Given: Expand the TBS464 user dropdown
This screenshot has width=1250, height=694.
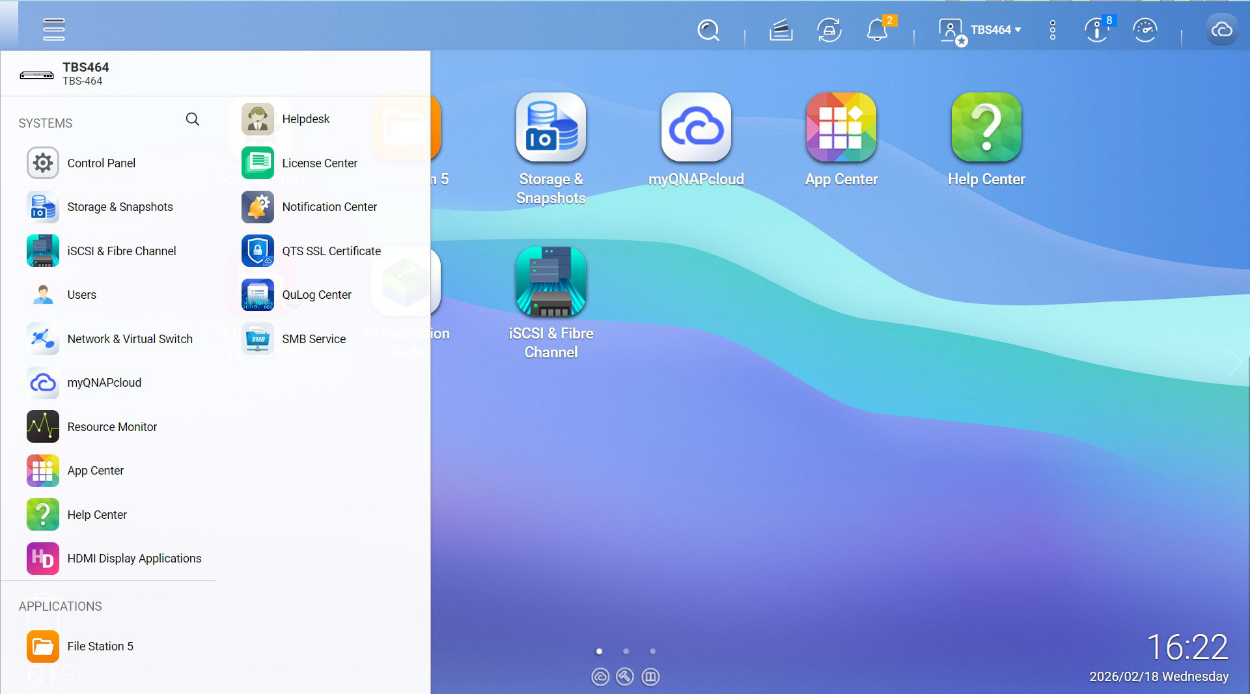Looking at the screenshot, I should [x=995, y=30].
